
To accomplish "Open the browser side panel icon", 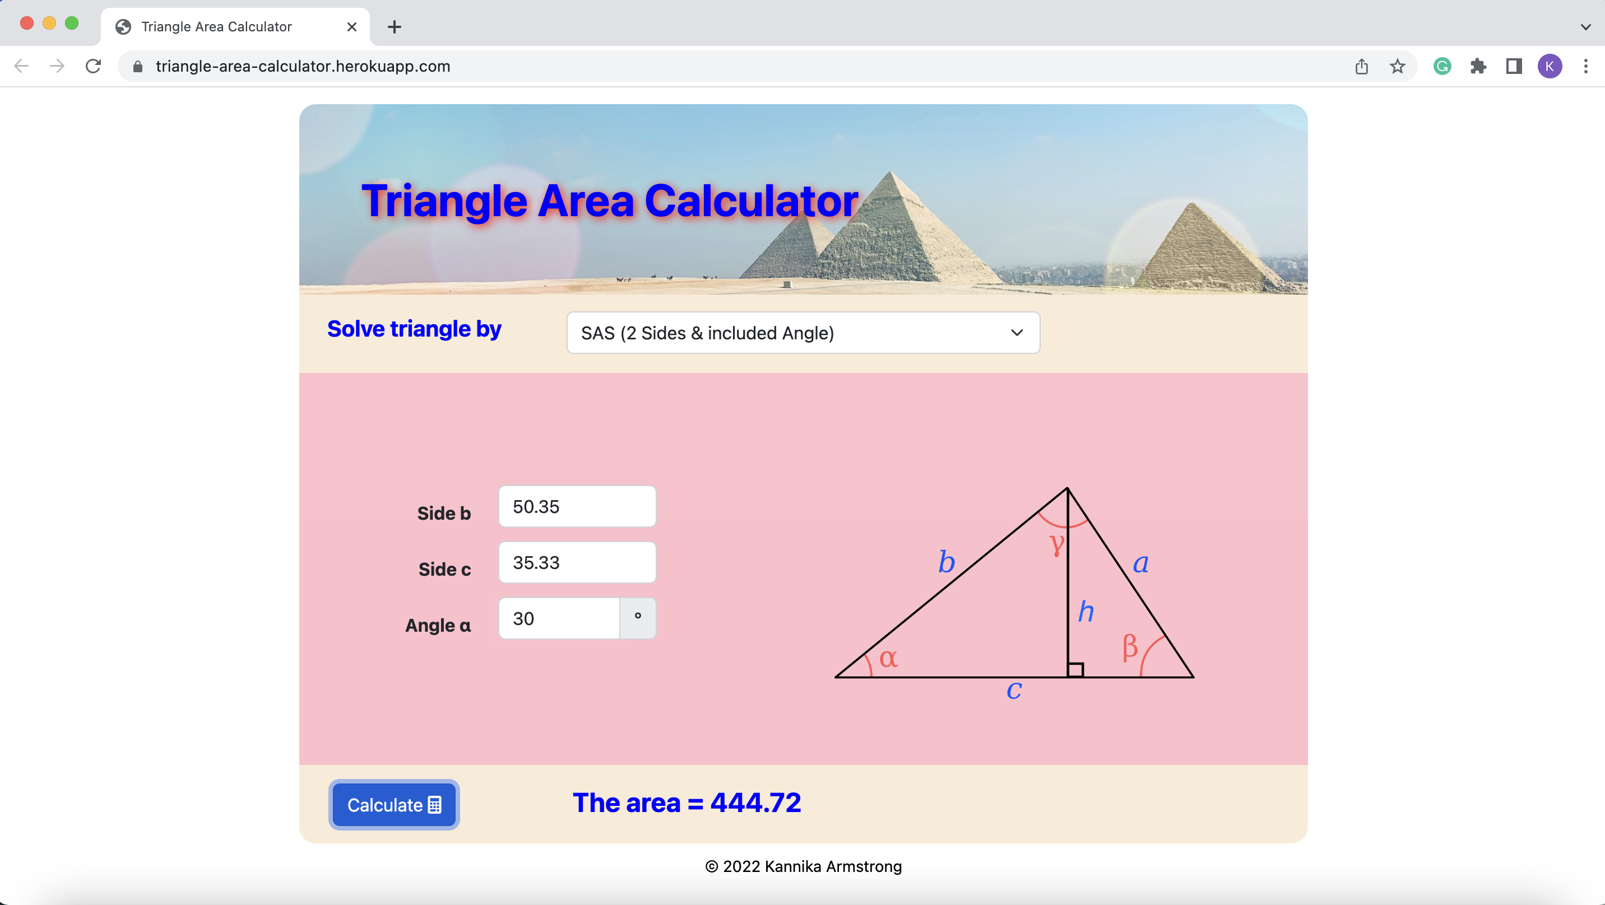I will pyautogui.click(x=1514, y=66).
